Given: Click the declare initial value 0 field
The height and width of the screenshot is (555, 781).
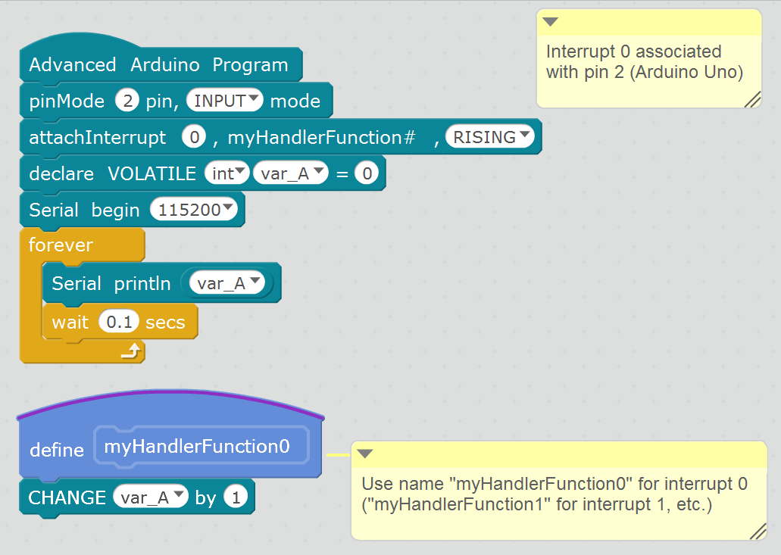Looking at the screenshot, I should pyautogui.click(x=367, y=173).
